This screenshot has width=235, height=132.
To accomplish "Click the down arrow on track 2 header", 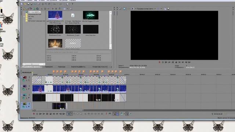I will 29,89.
